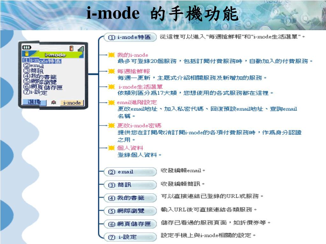Click the battery icon on phone screen
This screenshot has height=244, width=326.
27,48
